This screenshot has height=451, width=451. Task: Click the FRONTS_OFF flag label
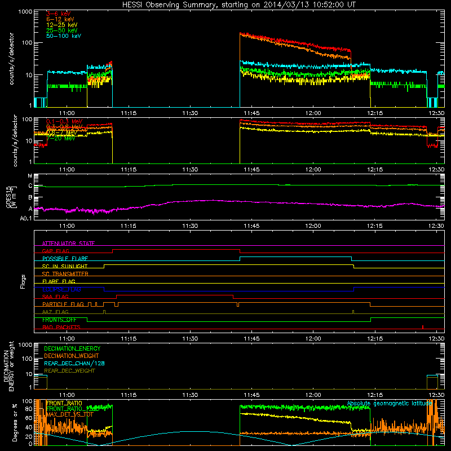(59, 320)
